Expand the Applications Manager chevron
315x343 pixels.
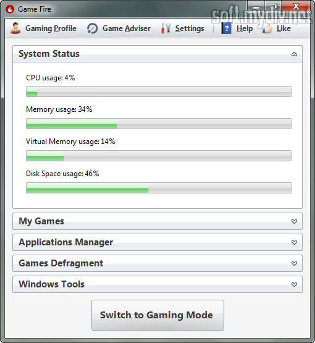coord(294,242)
